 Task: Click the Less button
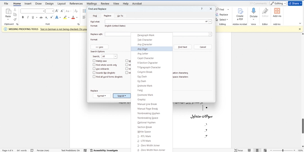coord(100,47)
